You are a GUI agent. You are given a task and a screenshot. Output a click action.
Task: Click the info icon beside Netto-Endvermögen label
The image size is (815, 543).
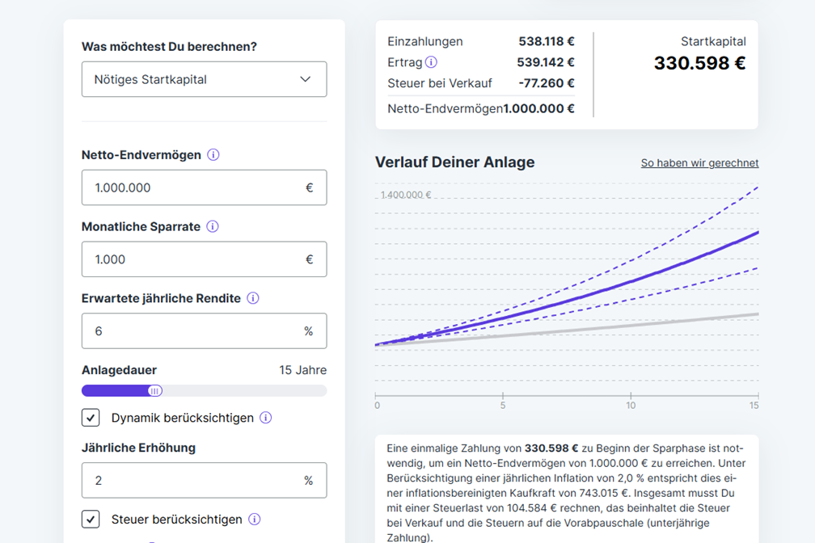point(213,155)
